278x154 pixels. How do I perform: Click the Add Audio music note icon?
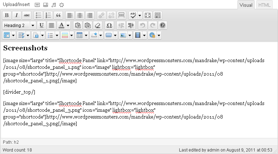pos(54,5)
